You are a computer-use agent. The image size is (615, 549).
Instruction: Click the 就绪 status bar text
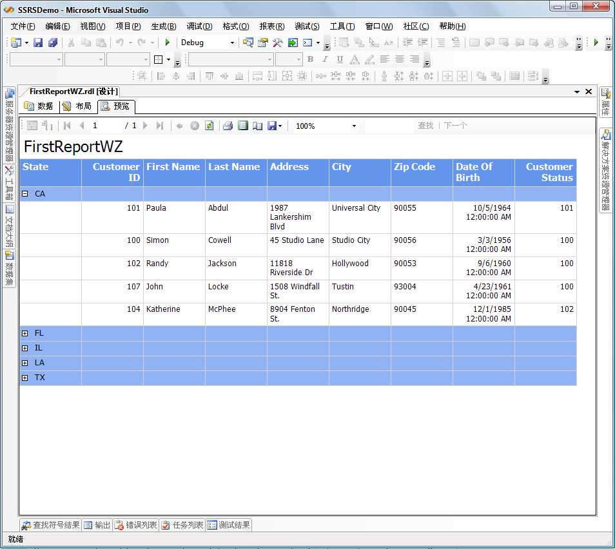coord(15,539)
